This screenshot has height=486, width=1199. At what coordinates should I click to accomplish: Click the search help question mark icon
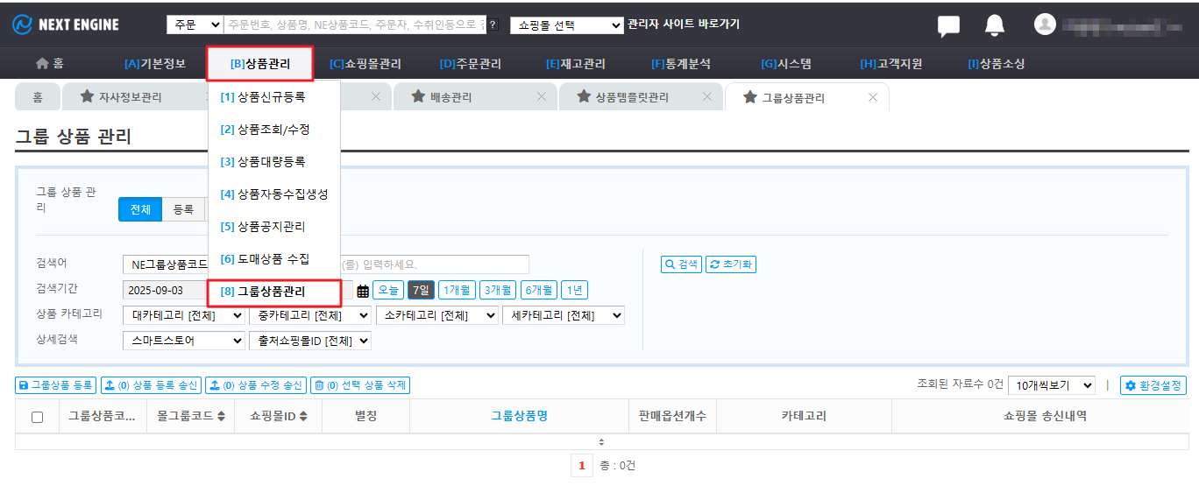493,25
